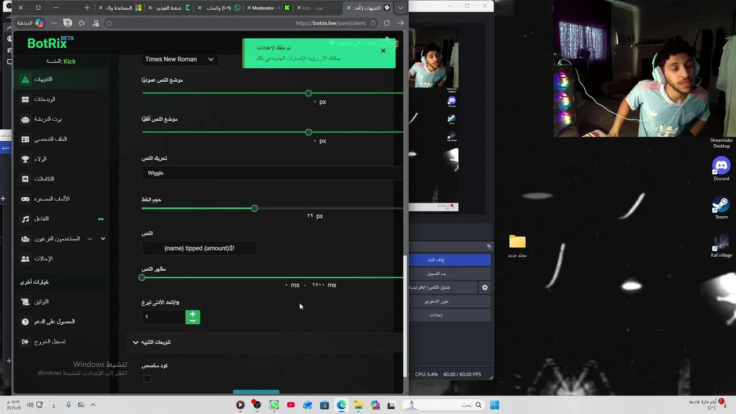736x414 pixels.
Task: Open the Times New Roman font dropdown
Action: click(x=179, y=59)
